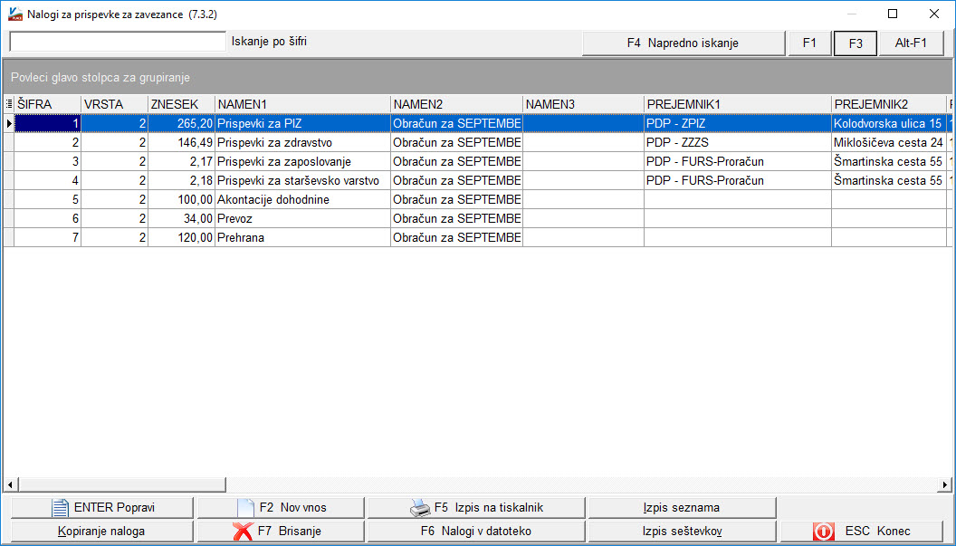Click the F3 button
The height and width of the screenshot is (546, 956).
point(856,43)
